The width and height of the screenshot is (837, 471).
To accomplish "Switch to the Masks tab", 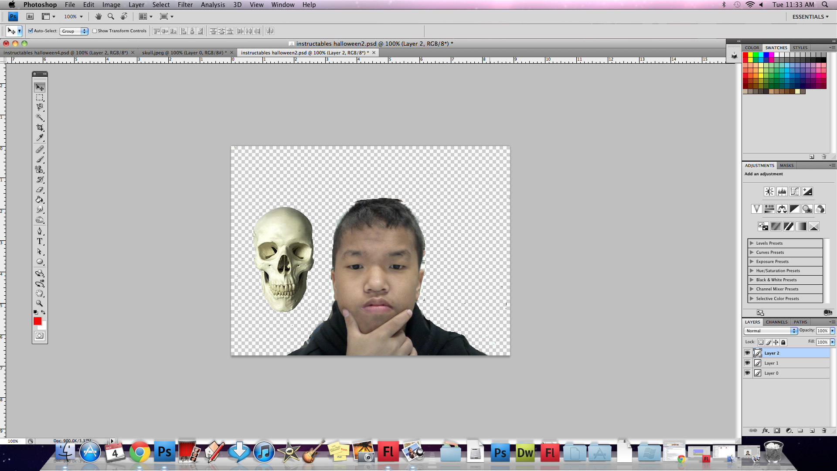I will [786, 165].
